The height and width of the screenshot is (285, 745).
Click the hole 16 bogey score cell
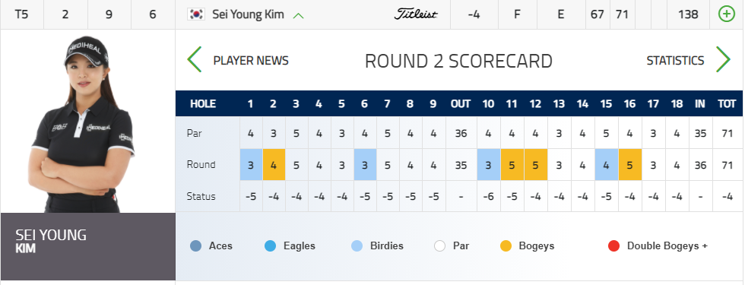point(629,165)
